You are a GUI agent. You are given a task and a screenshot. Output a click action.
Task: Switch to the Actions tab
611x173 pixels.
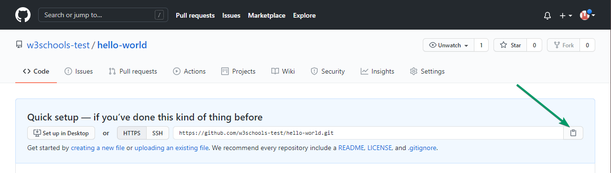(x=189, y=71)
